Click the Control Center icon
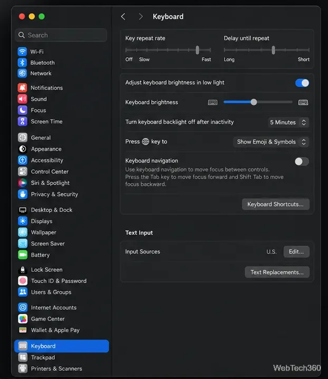The height and width of the screenshot is (379, 328). click(x=23, y=172)
